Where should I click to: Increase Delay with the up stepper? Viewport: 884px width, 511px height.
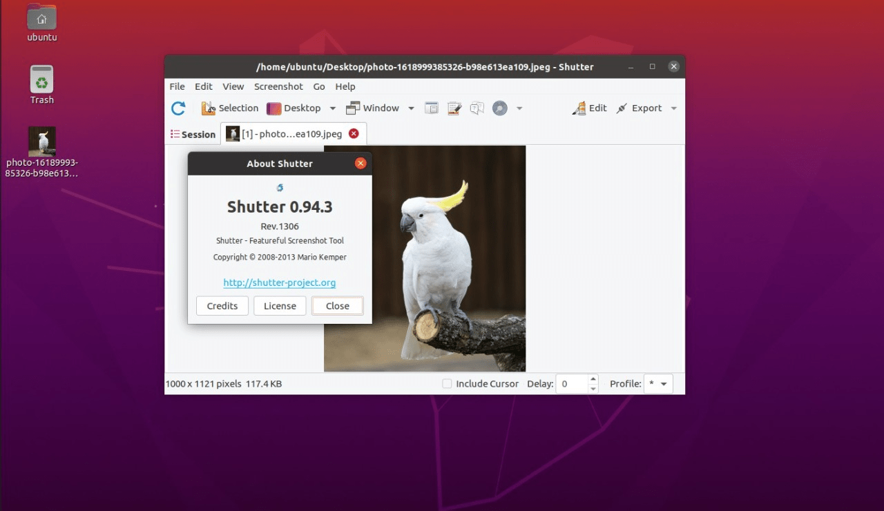click(593, 379)
